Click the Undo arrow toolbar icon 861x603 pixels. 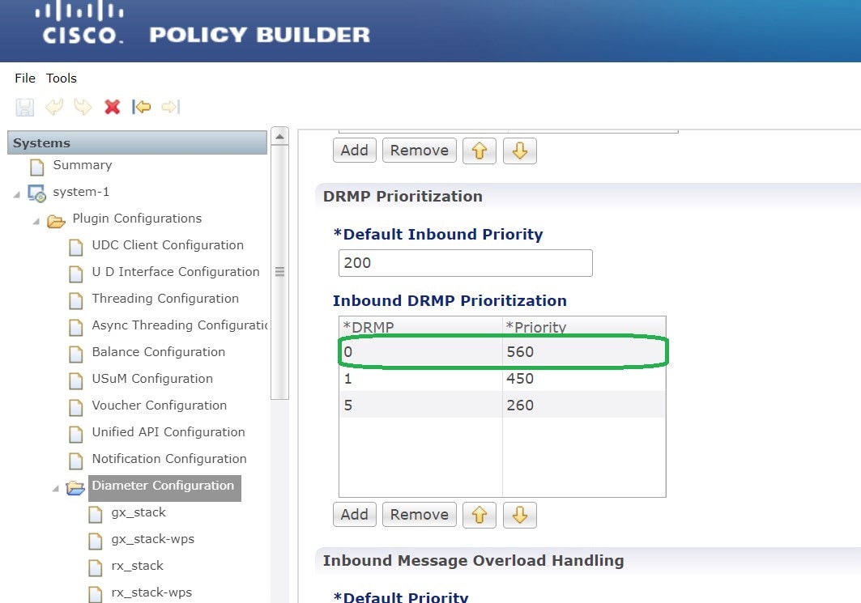[54, 107]
